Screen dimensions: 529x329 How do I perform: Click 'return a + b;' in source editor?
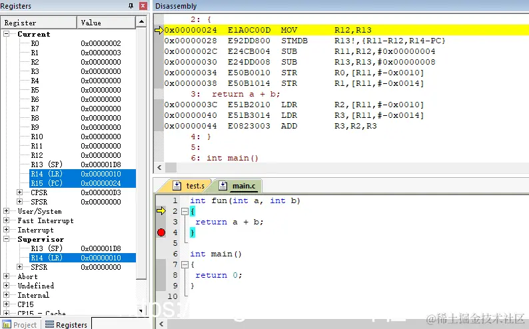[229, 222]
